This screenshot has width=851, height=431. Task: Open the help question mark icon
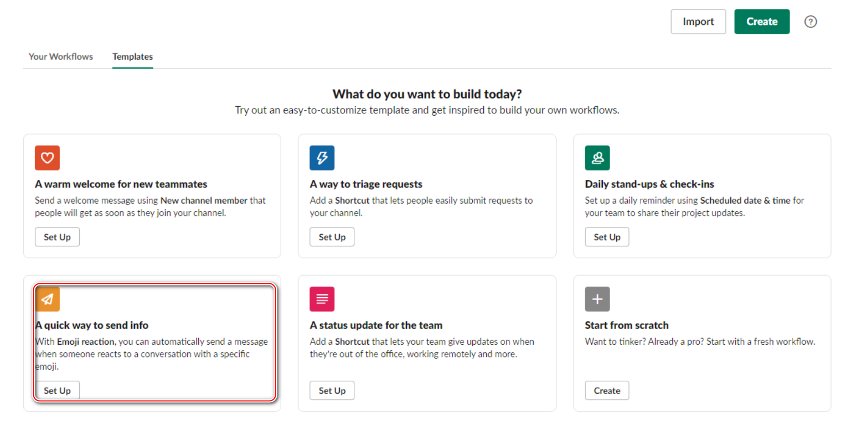pos(811,22)
